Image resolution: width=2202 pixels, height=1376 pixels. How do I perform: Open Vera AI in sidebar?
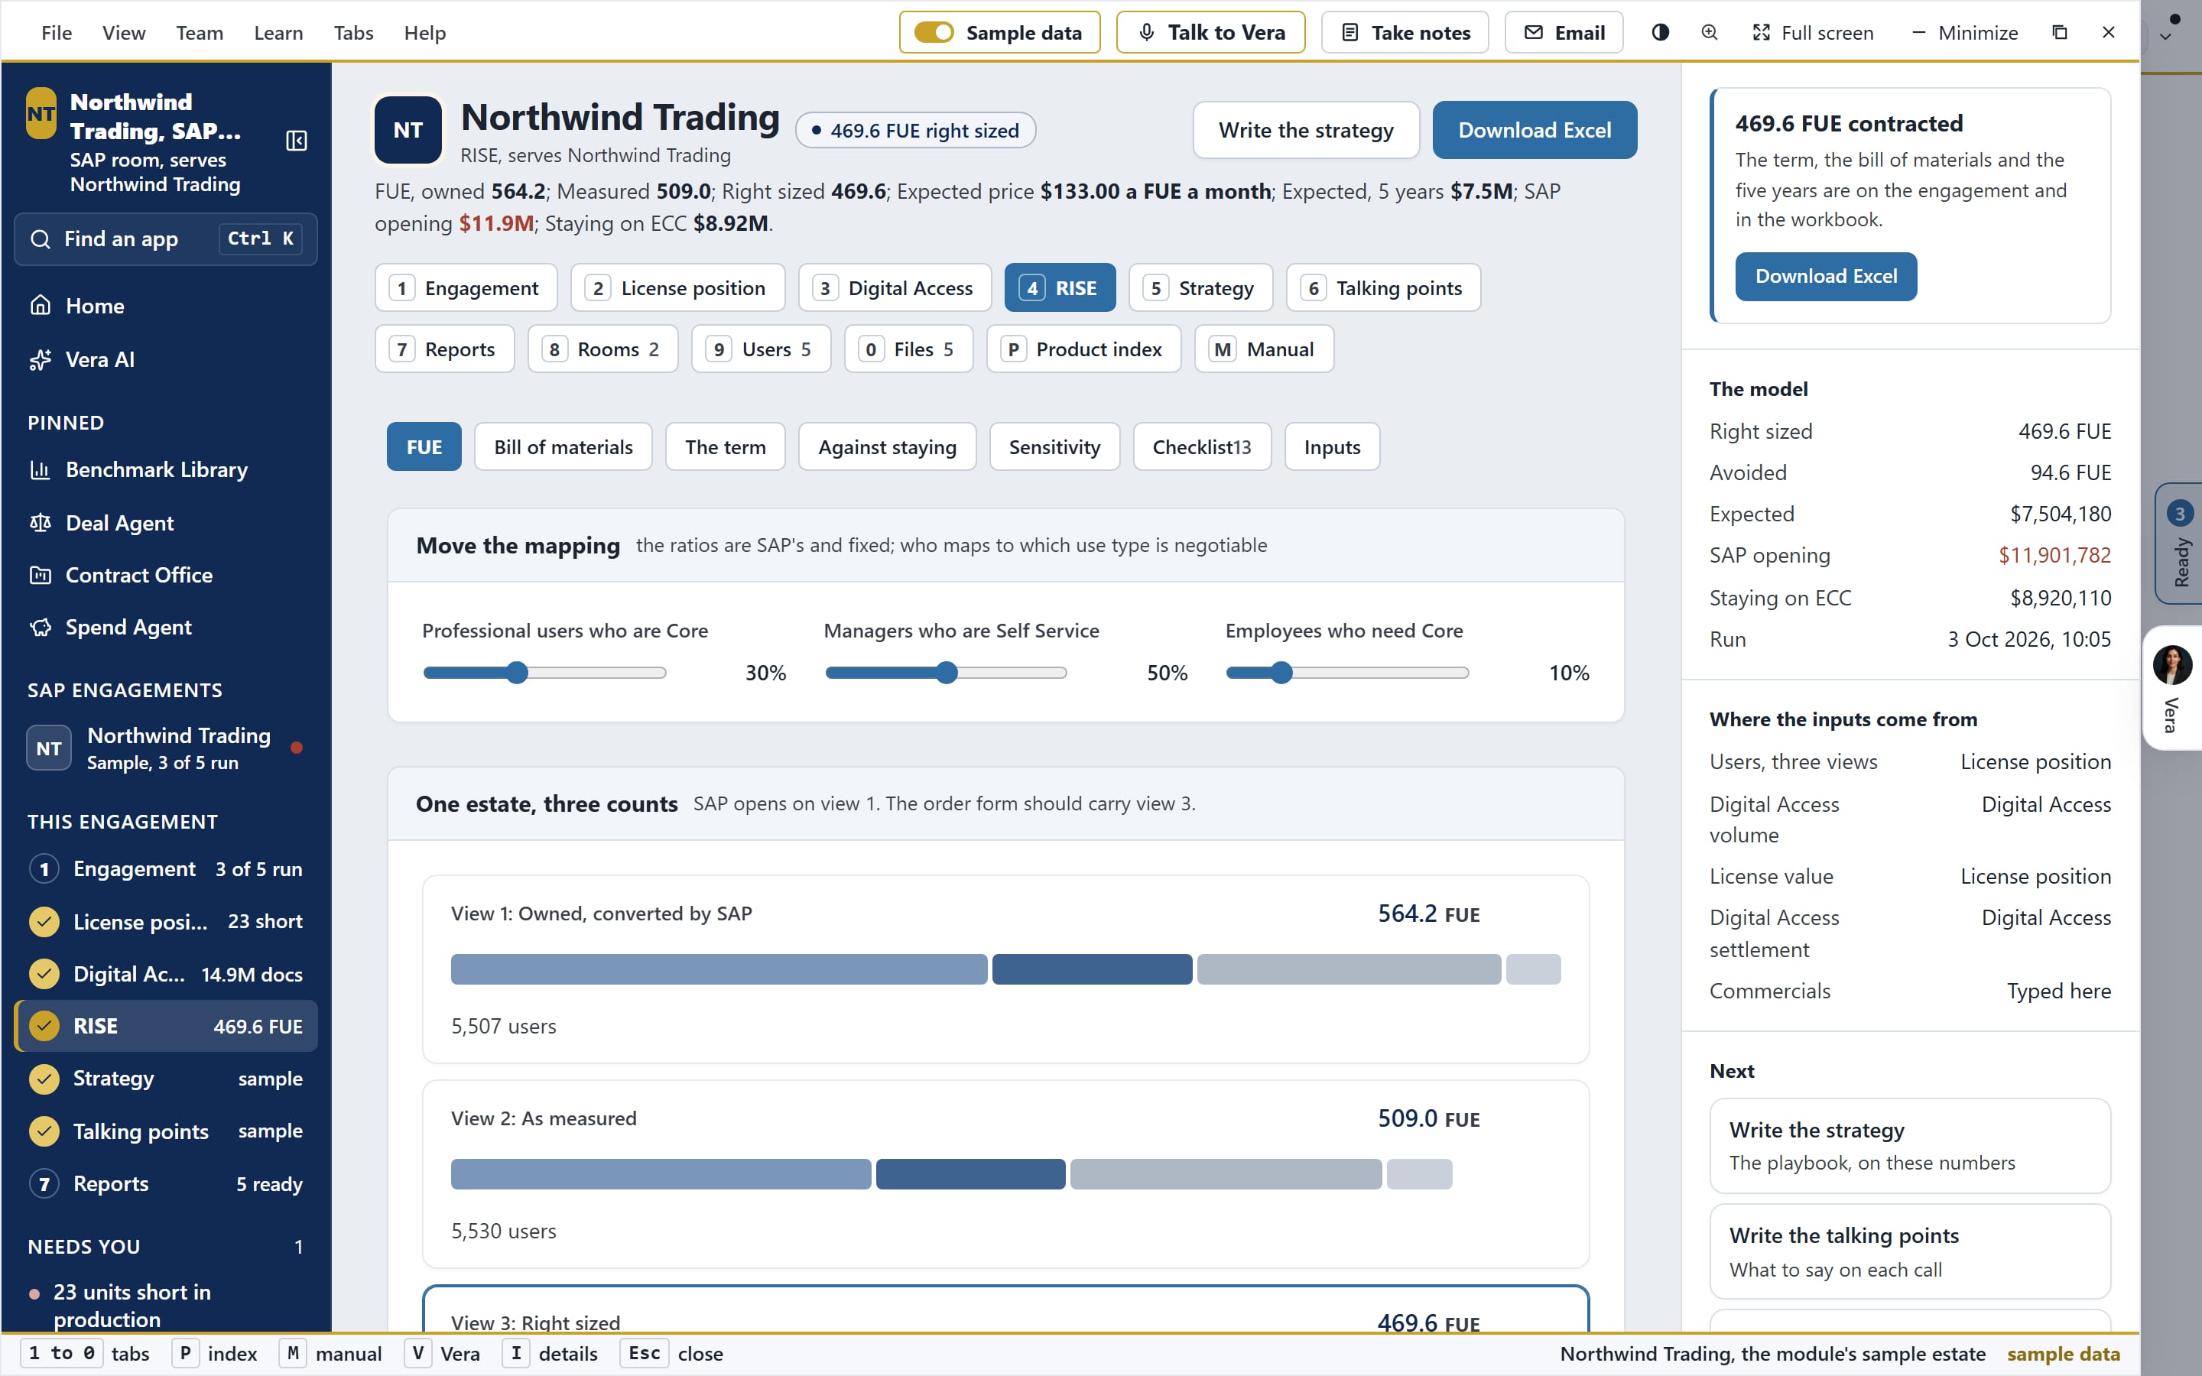(166, 359)
